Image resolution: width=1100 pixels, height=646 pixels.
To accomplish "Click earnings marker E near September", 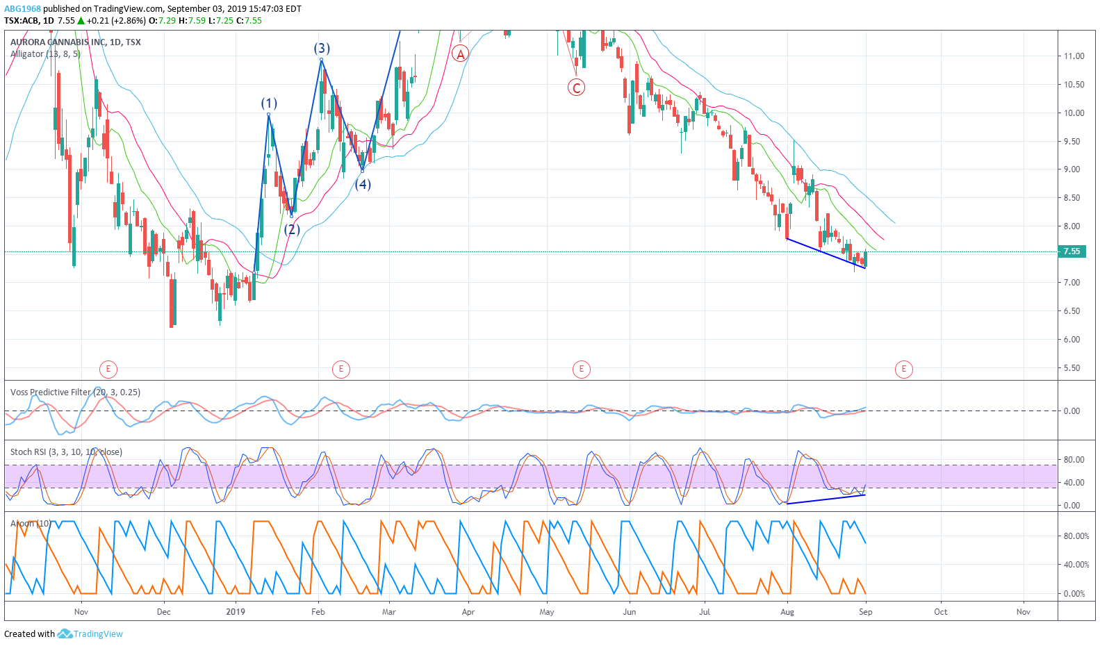I will click(904, 369).
